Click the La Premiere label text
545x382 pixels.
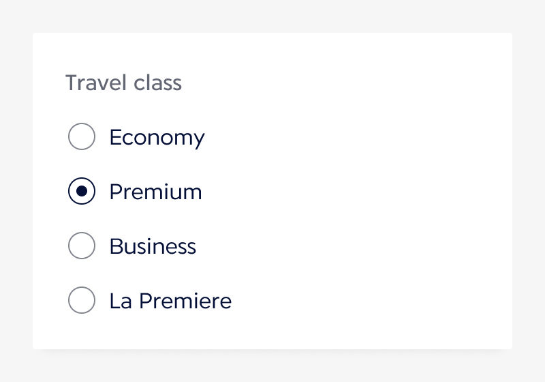(x=170, y=301)
